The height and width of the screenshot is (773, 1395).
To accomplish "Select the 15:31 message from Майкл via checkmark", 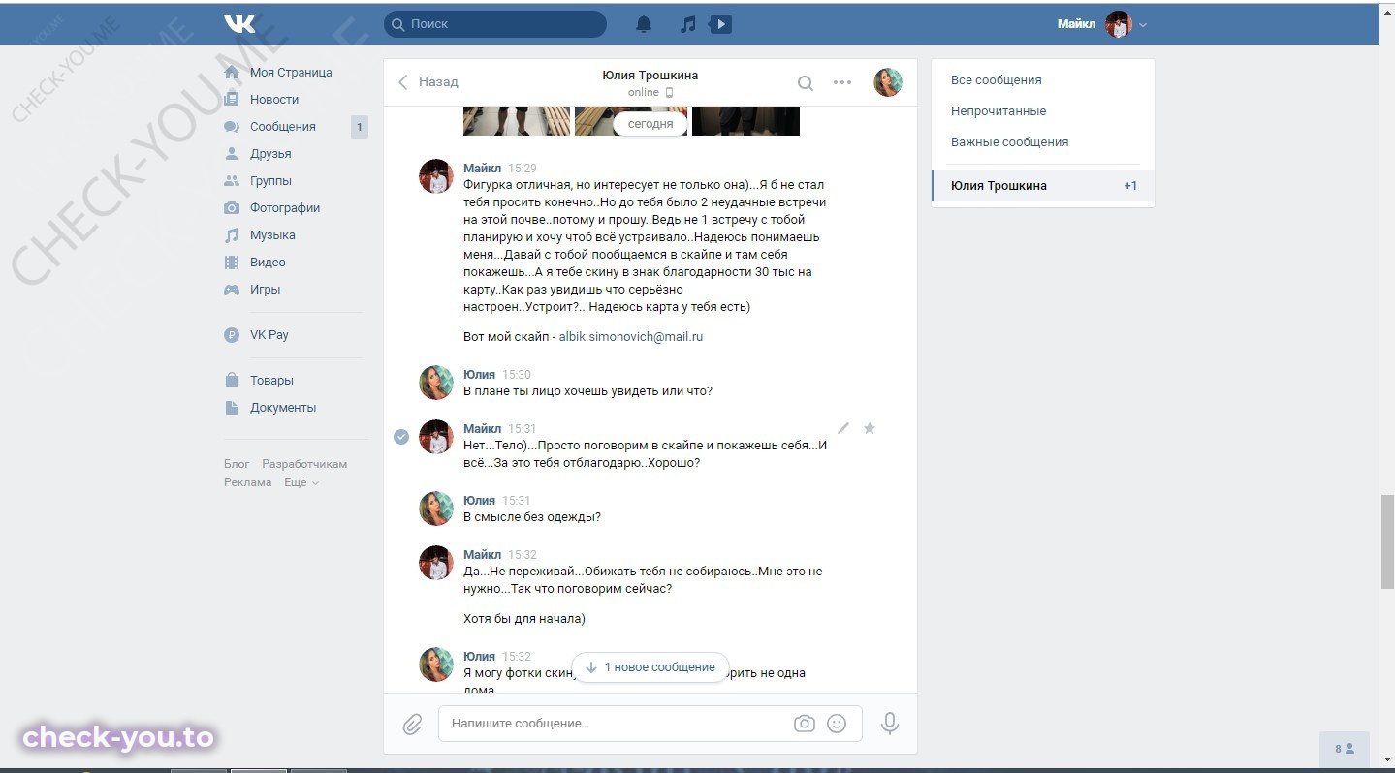I will tap(401, 437).
